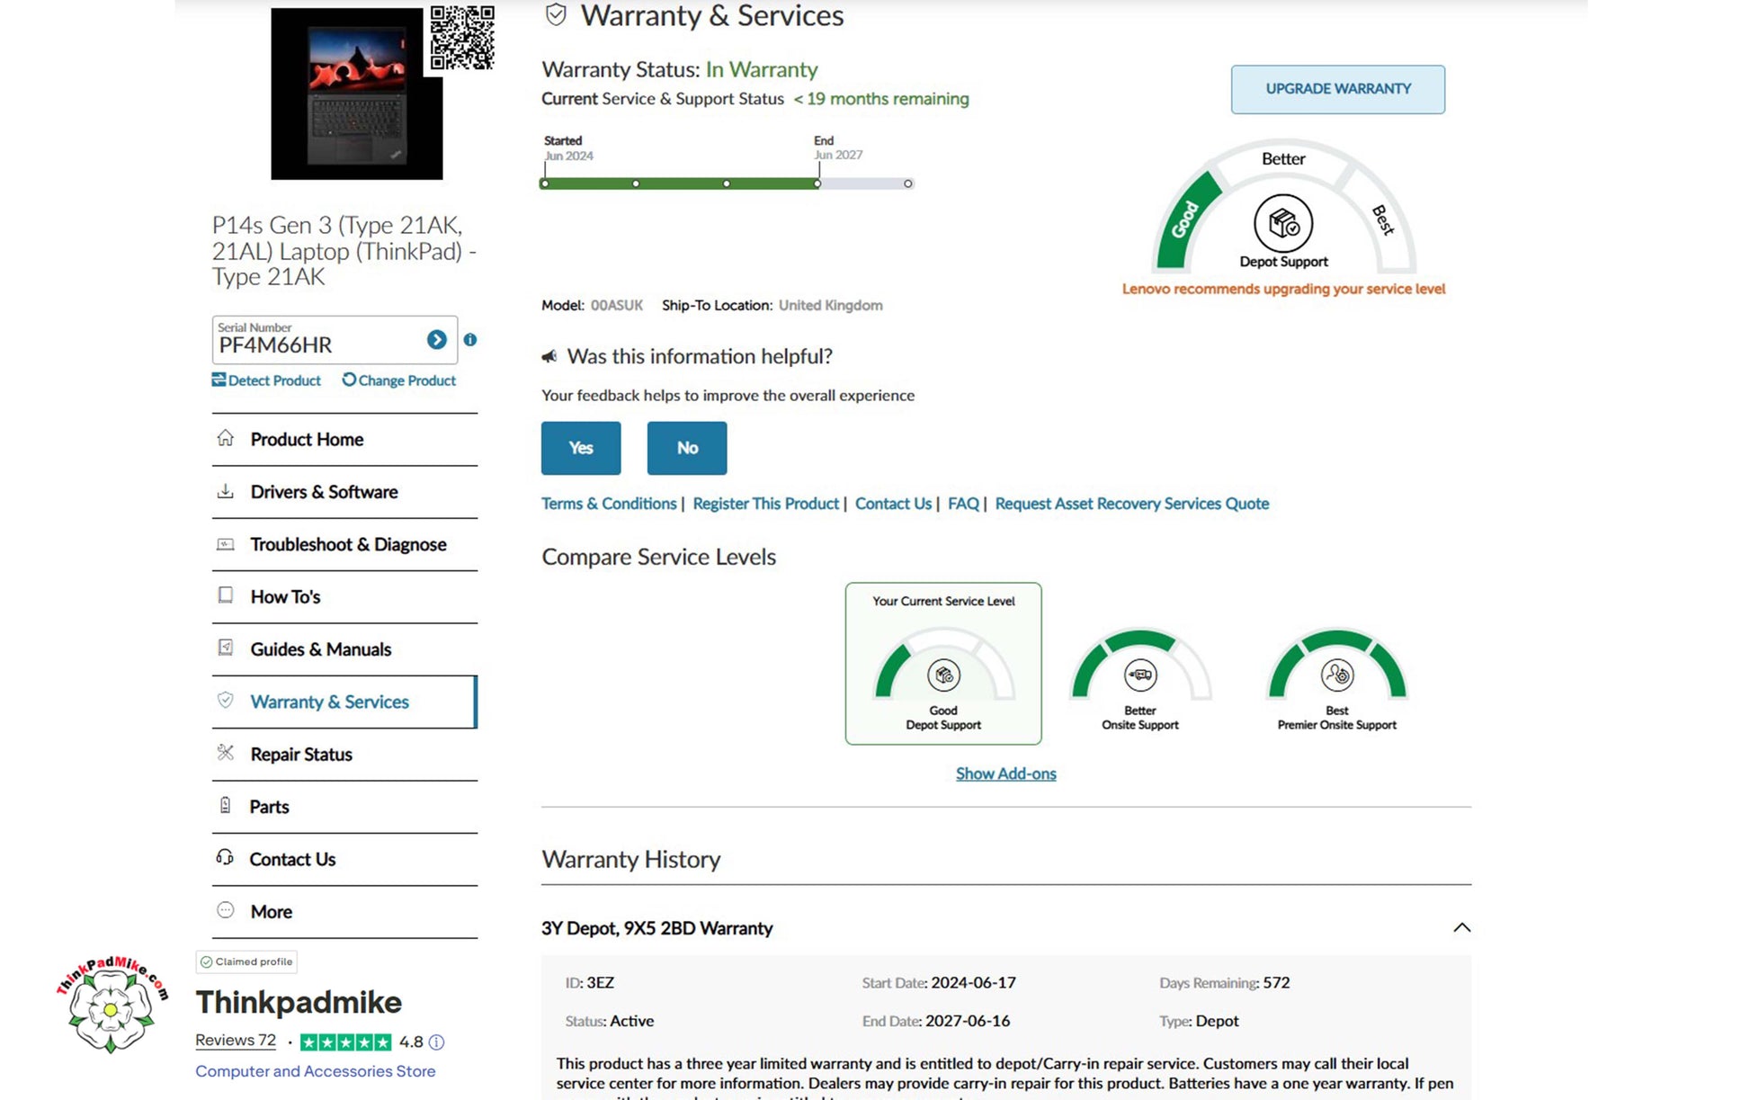Click the serial number submit arrow icon
Screen dimensions: 1750x1100
pyautogui.click(x=436, y=340)
